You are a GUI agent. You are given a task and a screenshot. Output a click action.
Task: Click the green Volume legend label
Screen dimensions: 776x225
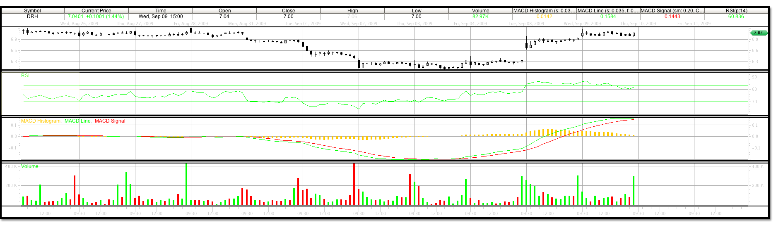30,166
